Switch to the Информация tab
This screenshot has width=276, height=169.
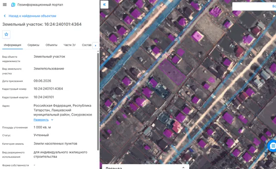point(13,45)
